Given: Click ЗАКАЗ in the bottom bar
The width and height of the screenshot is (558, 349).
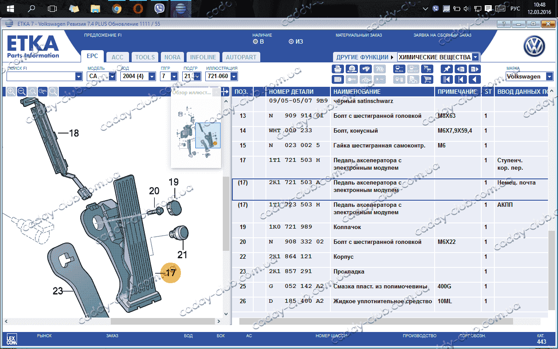Looking at the screenshot, I should click(x=112, y=336).
